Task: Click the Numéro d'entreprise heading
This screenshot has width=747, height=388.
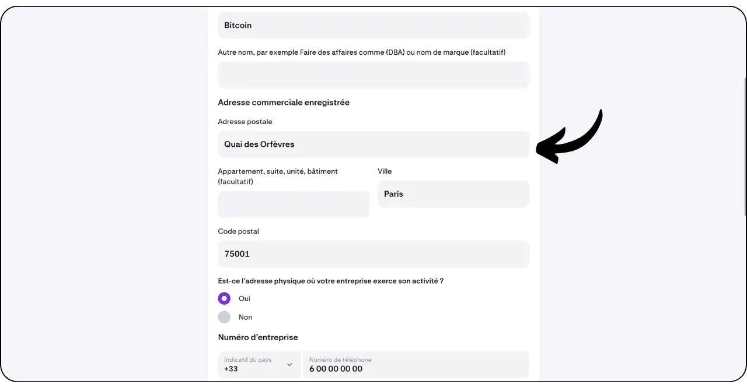Action: (x=258, y=337)
